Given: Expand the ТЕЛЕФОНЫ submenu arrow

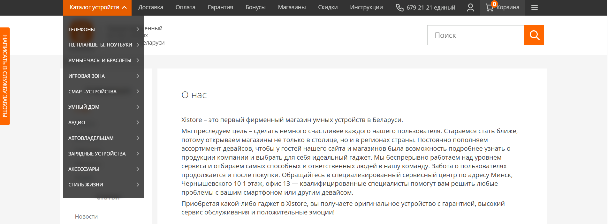Looking at the screenshot, I should coord(138,29).
